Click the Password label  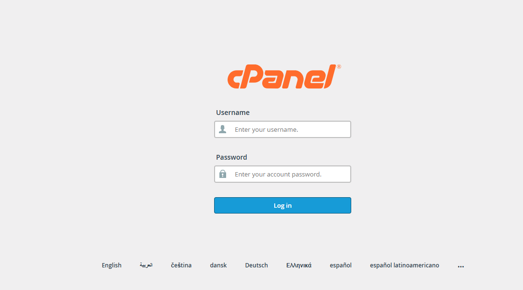tap(231, 157)
